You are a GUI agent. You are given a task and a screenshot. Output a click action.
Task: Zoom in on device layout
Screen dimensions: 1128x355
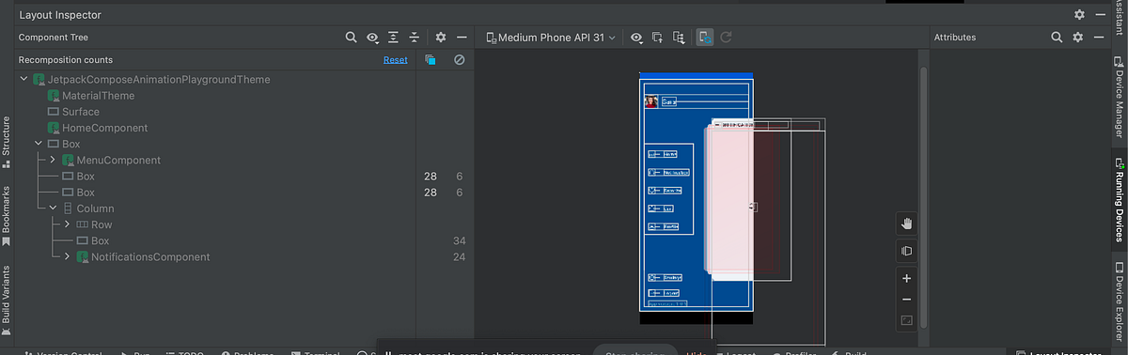coord(906,279)
